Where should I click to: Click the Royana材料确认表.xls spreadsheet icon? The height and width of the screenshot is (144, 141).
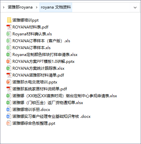point(9,34)
